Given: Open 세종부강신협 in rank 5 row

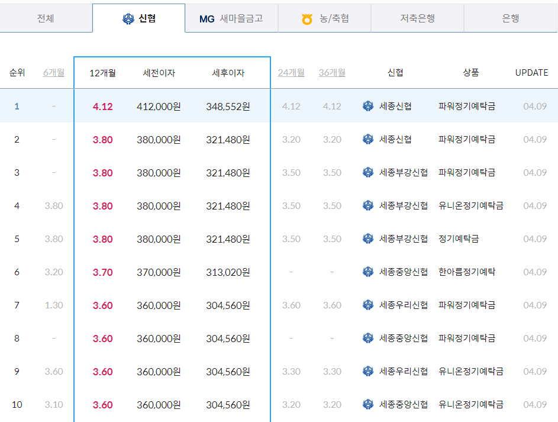Looking at the screenshot, I should click(x=404, y=239).
